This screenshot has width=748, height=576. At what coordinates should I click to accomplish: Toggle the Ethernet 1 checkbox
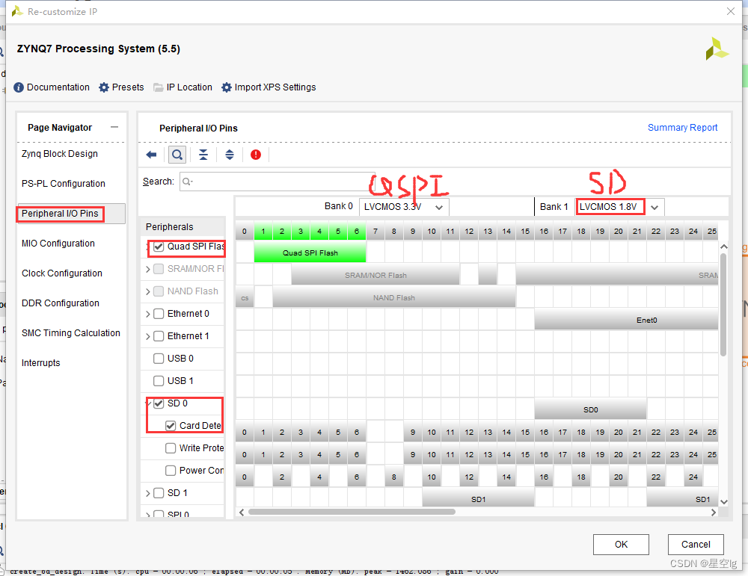pyautogui.click(x=159, y=336)
